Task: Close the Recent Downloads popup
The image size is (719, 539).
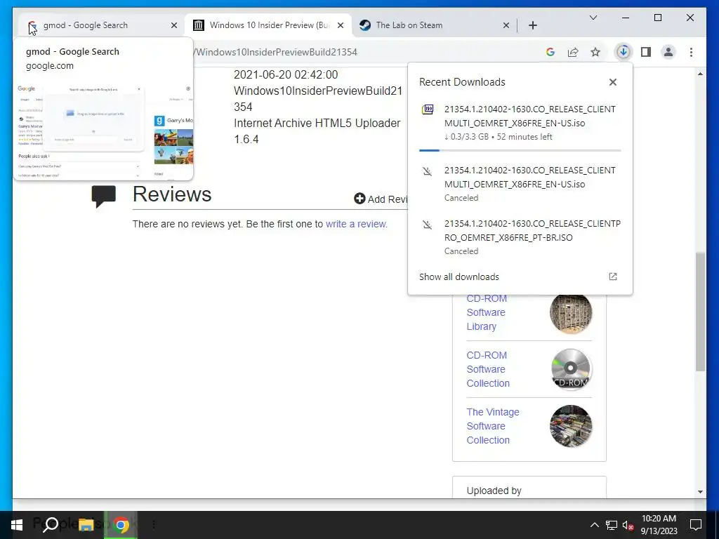Action: click(x=612, y=82)
